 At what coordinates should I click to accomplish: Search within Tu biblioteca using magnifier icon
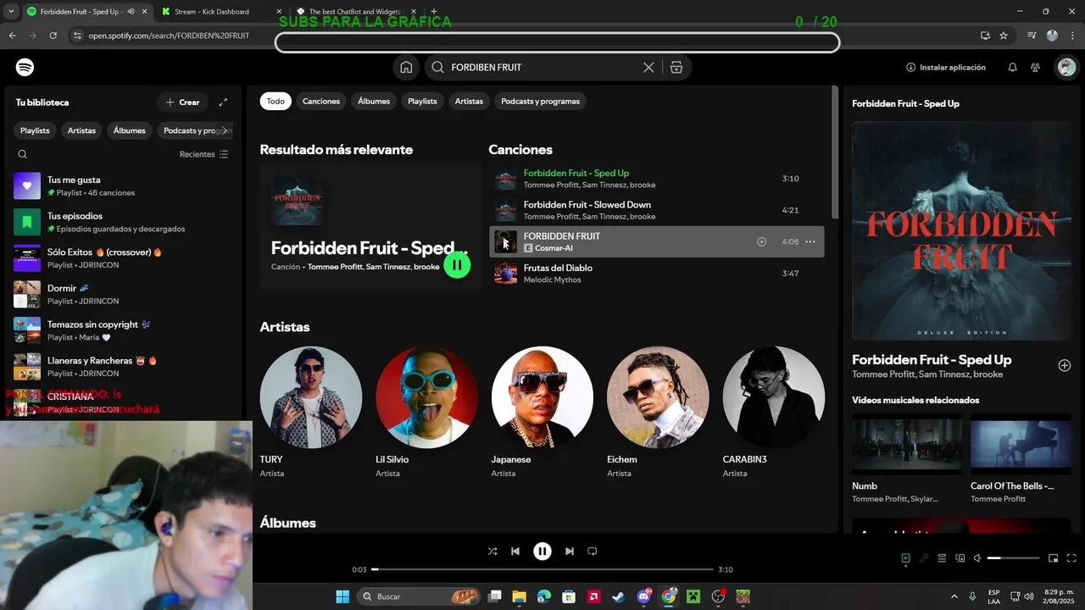[x=23, y=154]
